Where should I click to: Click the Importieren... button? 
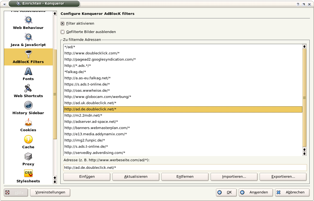[234, 177]
